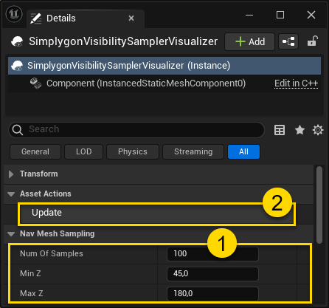Click the Search properties field
Screen dimensions: 329x308
click(x=136, y=129)
